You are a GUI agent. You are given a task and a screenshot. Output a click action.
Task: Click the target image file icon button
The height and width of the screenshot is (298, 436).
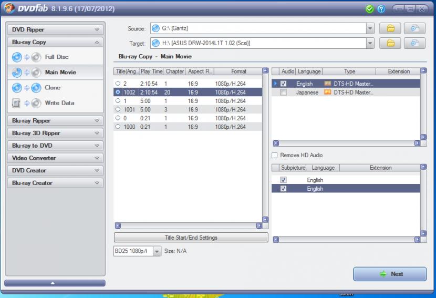click(x=414, y=43)
